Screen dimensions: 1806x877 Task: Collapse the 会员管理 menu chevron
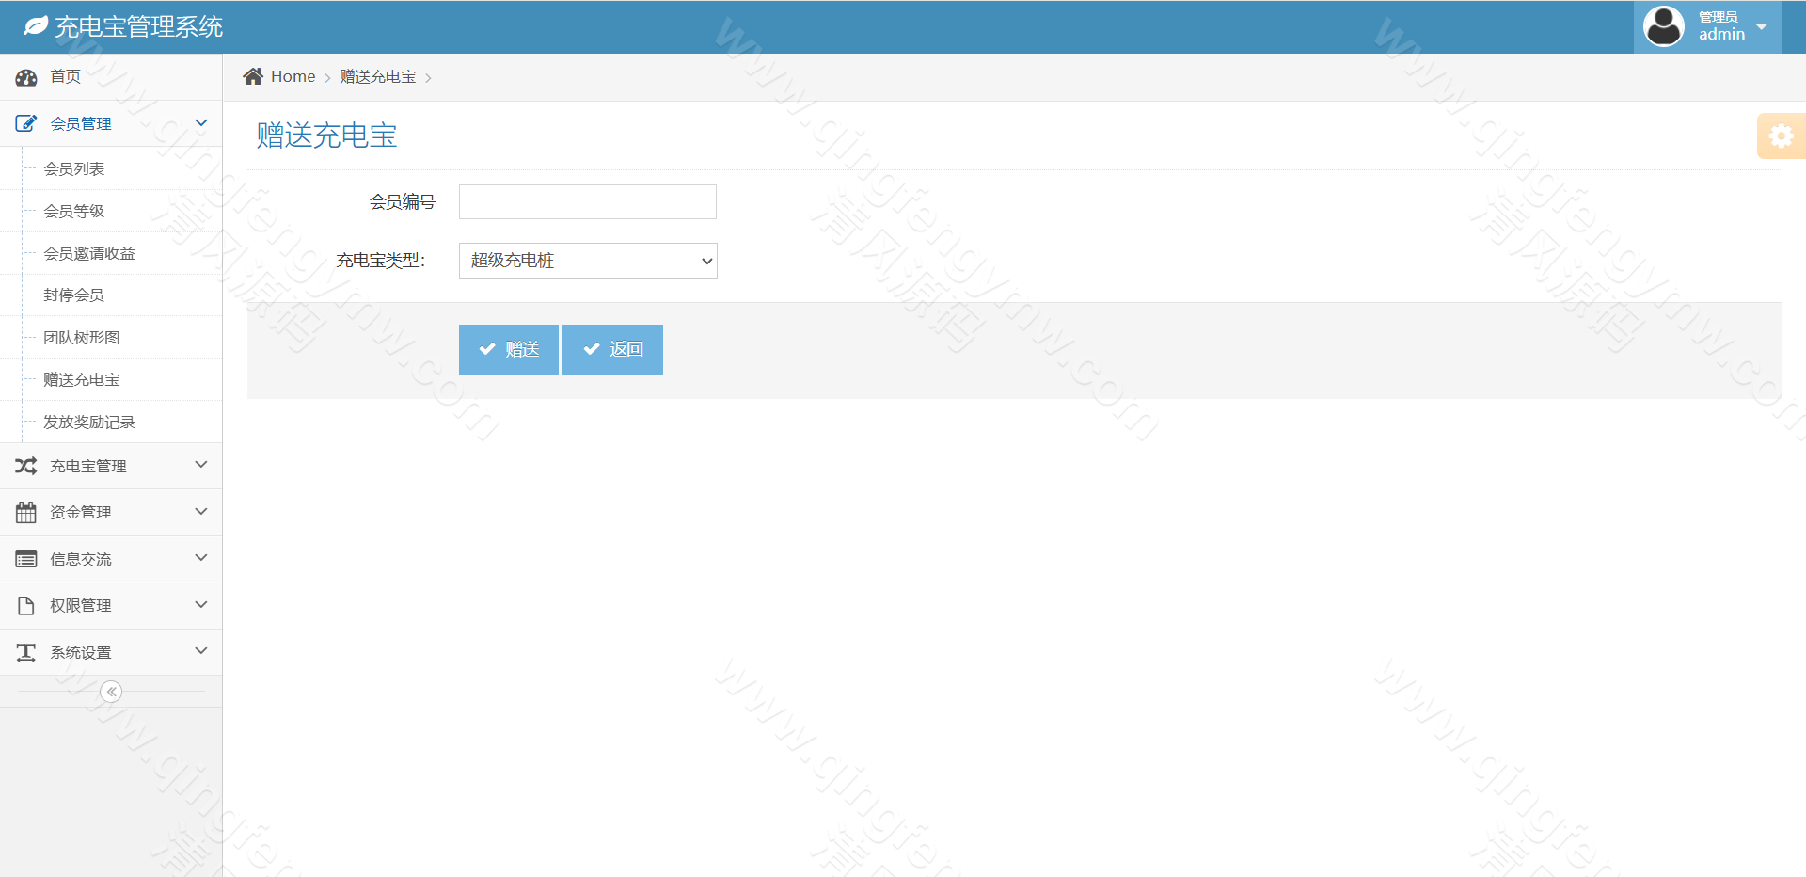tap(200, 123)
